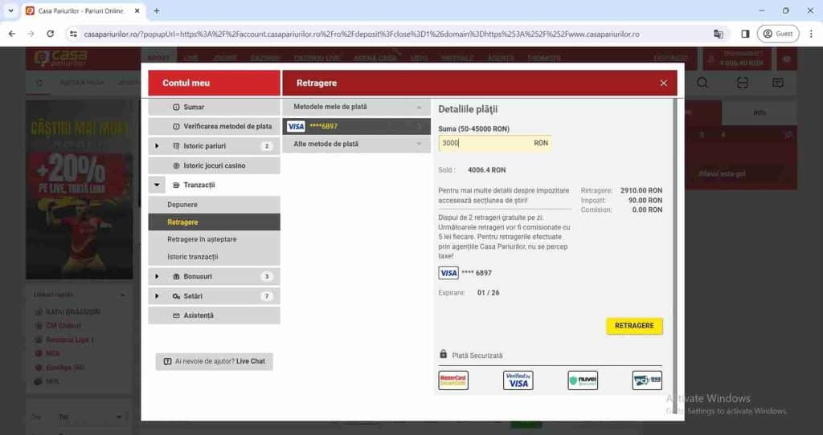Open Chrome tab search dropdown
Viewport: 823px width, 435px height.
click(10, 10)
